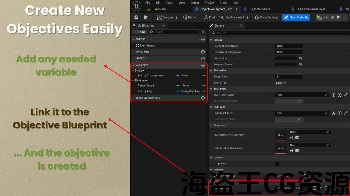The width and height of the screenshot is (350, 196).
Task: Click the Compile button
Action: coord(165,17)
